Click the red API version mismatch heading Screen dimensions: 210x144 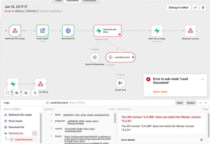click(x=161, y=119)
